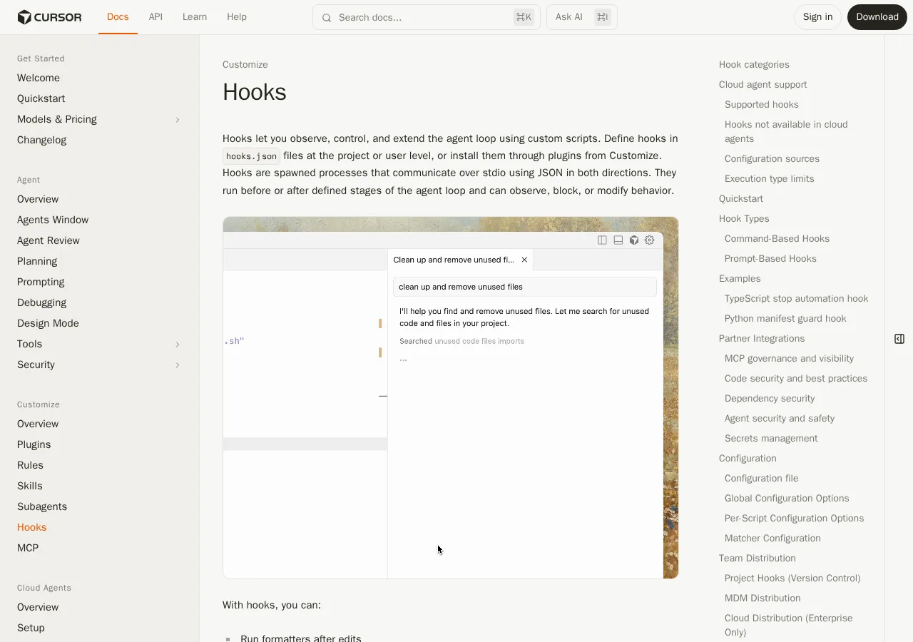Jump to Secrets management
Viewport: 913px width, 642px height.
[x=771, y=438]
